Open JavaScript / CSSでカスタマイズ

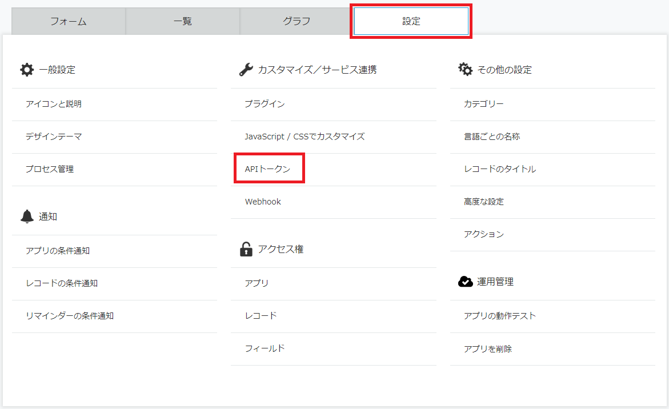[x=305, y=137]
